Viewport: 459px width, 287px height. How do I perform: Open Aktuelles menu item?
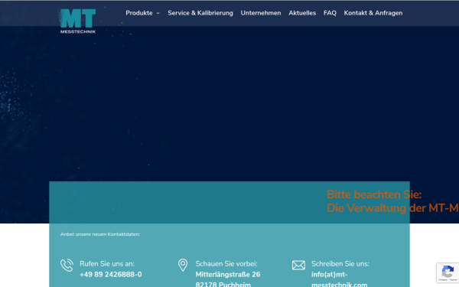302,13
